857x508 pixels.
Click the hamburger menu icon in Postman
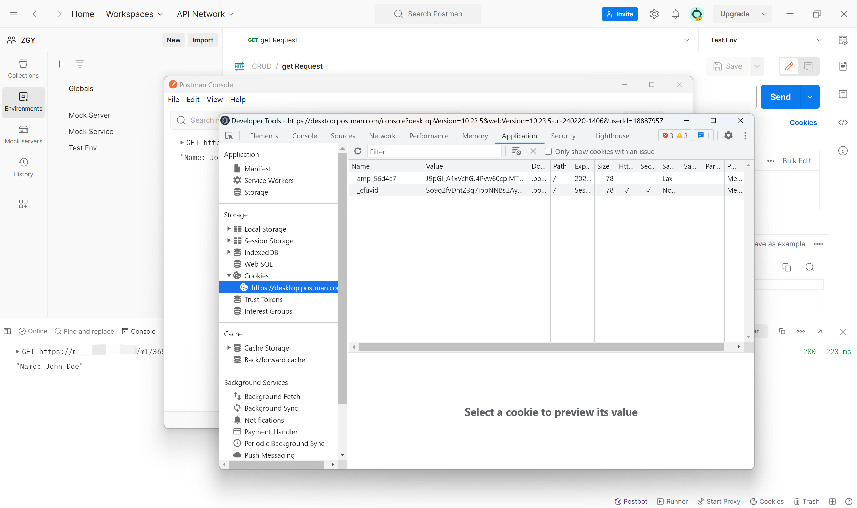click(x=13, y=14)
